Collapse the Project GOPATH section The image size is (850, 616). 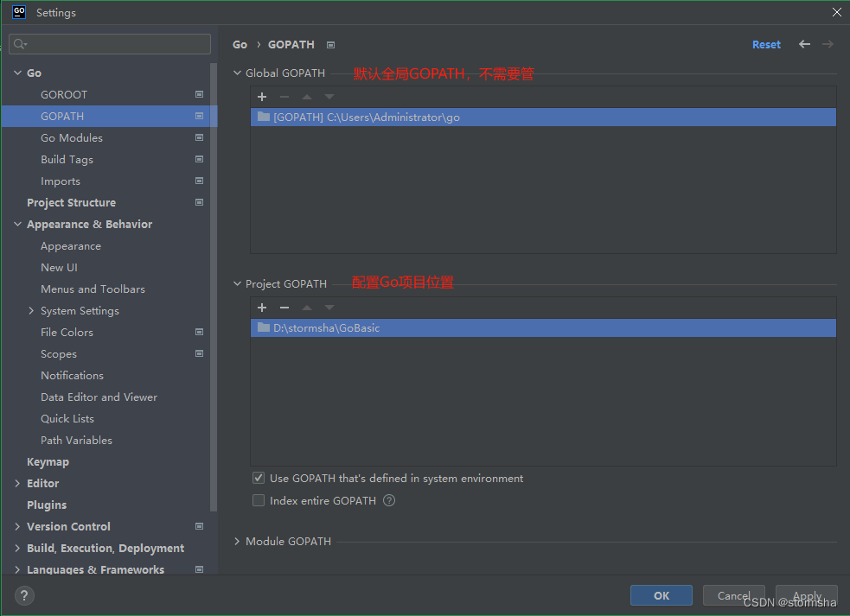(237, 283)
